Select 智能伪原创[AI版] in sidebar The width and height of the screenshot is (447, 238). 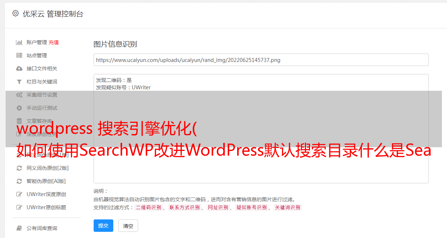click(x=46, y=181)
